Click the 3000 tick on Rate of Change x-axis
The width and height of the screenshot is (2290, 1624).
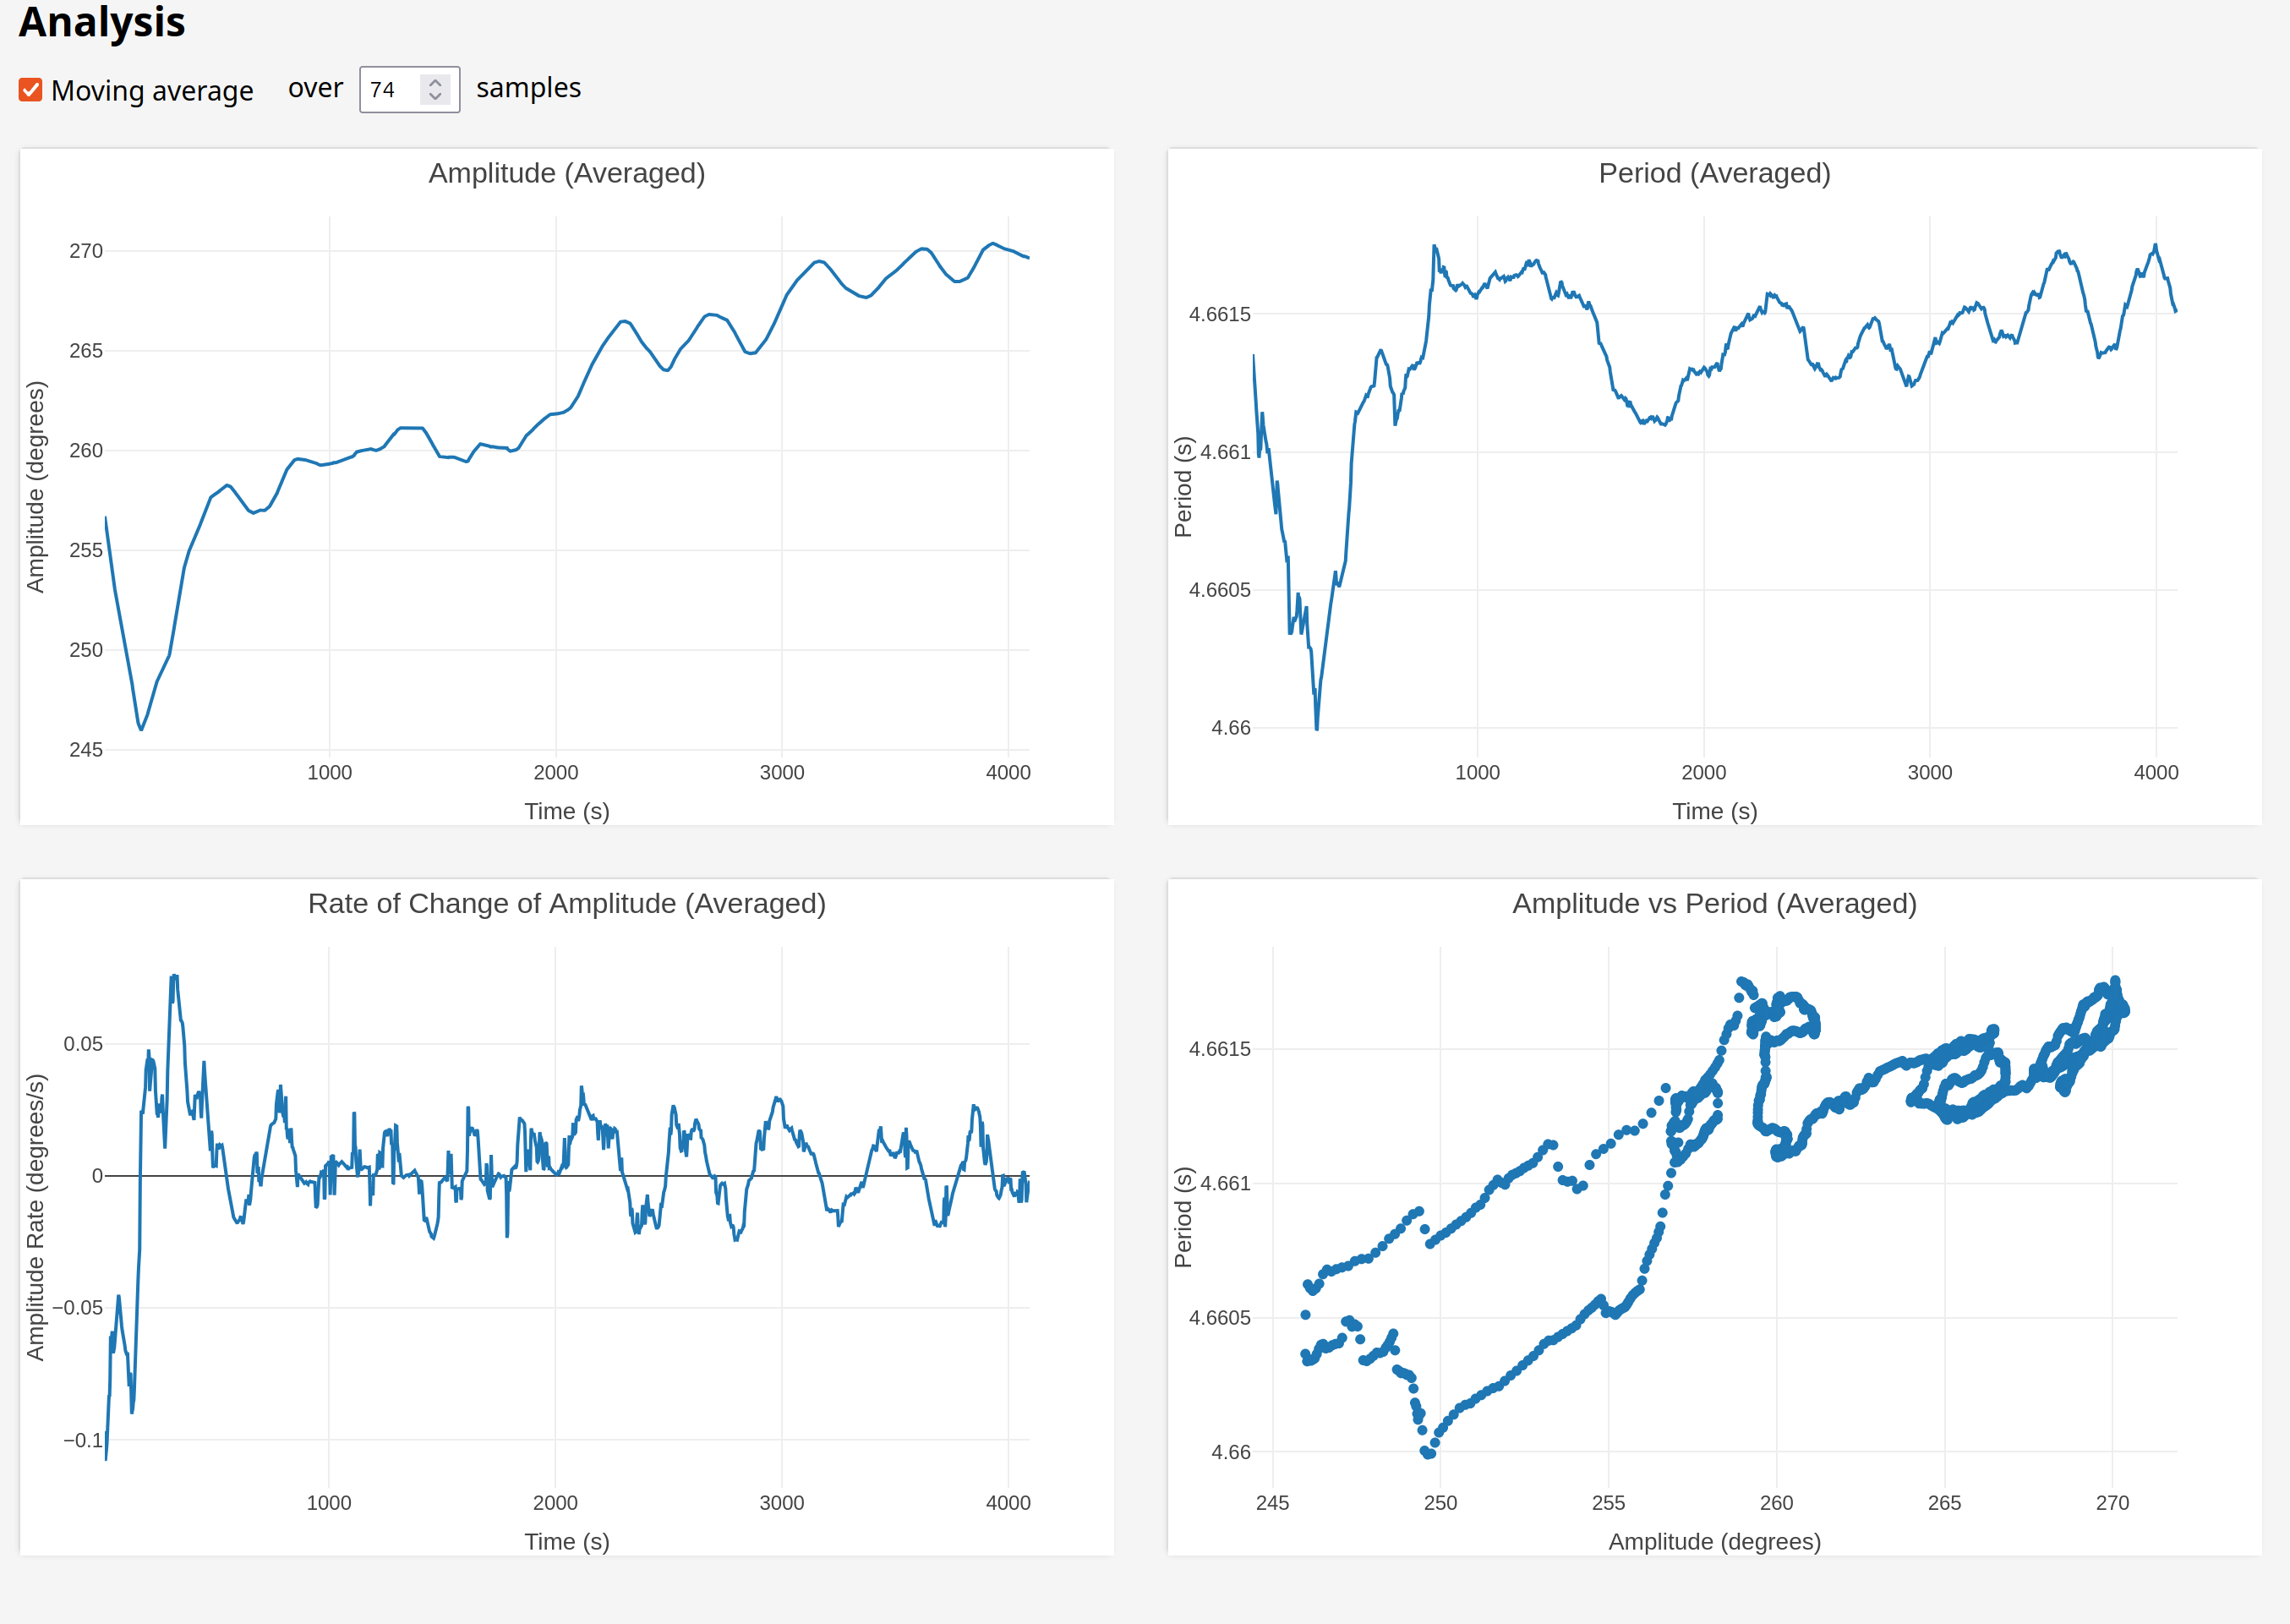[x=782, y=1502]
